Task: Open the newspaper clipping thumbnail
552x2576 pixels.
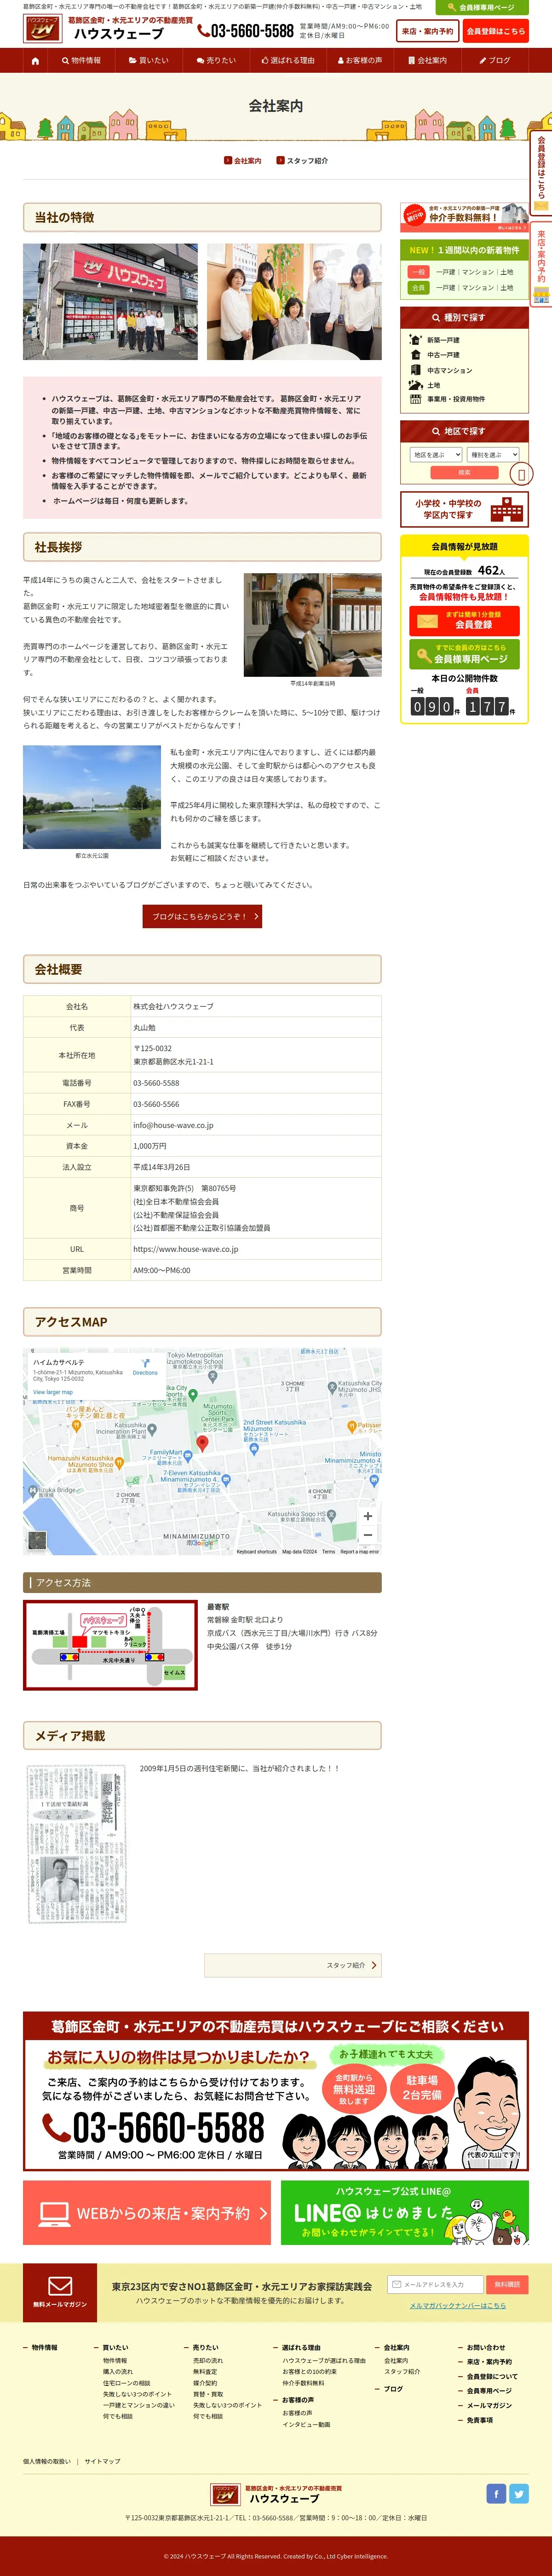Action: click(x=77, y=1845)
